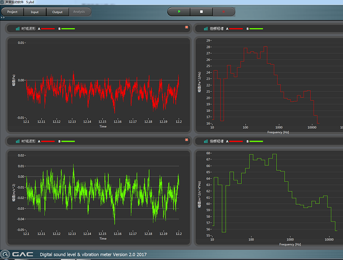
Task: Toggle channel A red line in bottom spectrum legend
Action: (236, 142)
